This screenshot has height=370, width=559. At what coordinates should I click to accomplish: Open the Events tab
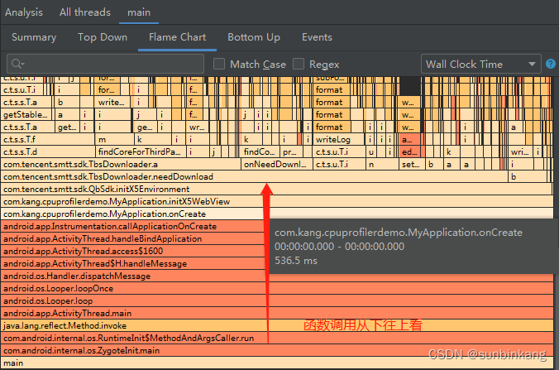click(x=317, y=37)
